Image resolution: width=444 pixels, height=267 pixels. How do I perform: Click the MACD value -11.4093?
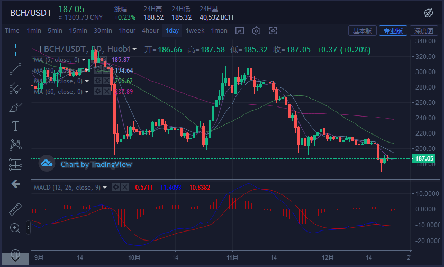coord(169,188)
